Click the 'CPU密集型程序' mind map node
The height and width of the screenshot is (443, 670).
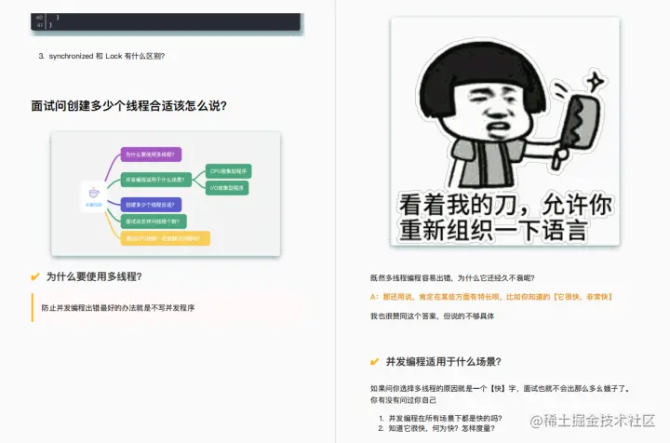(228, 171)
